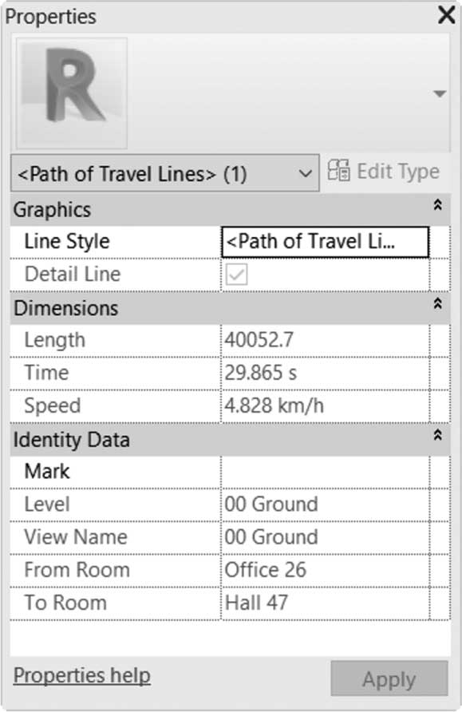Select the Speed parameter label
This screenshot has width=462, height=712.
tap(52, 405)
